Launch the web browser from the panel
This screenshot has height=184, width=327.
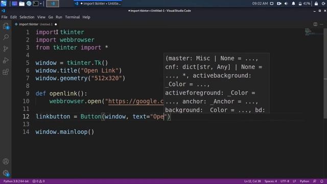[x=29, y=4]
